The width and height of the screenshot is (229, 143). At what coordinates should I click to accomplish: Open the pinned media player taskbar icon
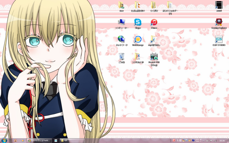pos(23,141)
